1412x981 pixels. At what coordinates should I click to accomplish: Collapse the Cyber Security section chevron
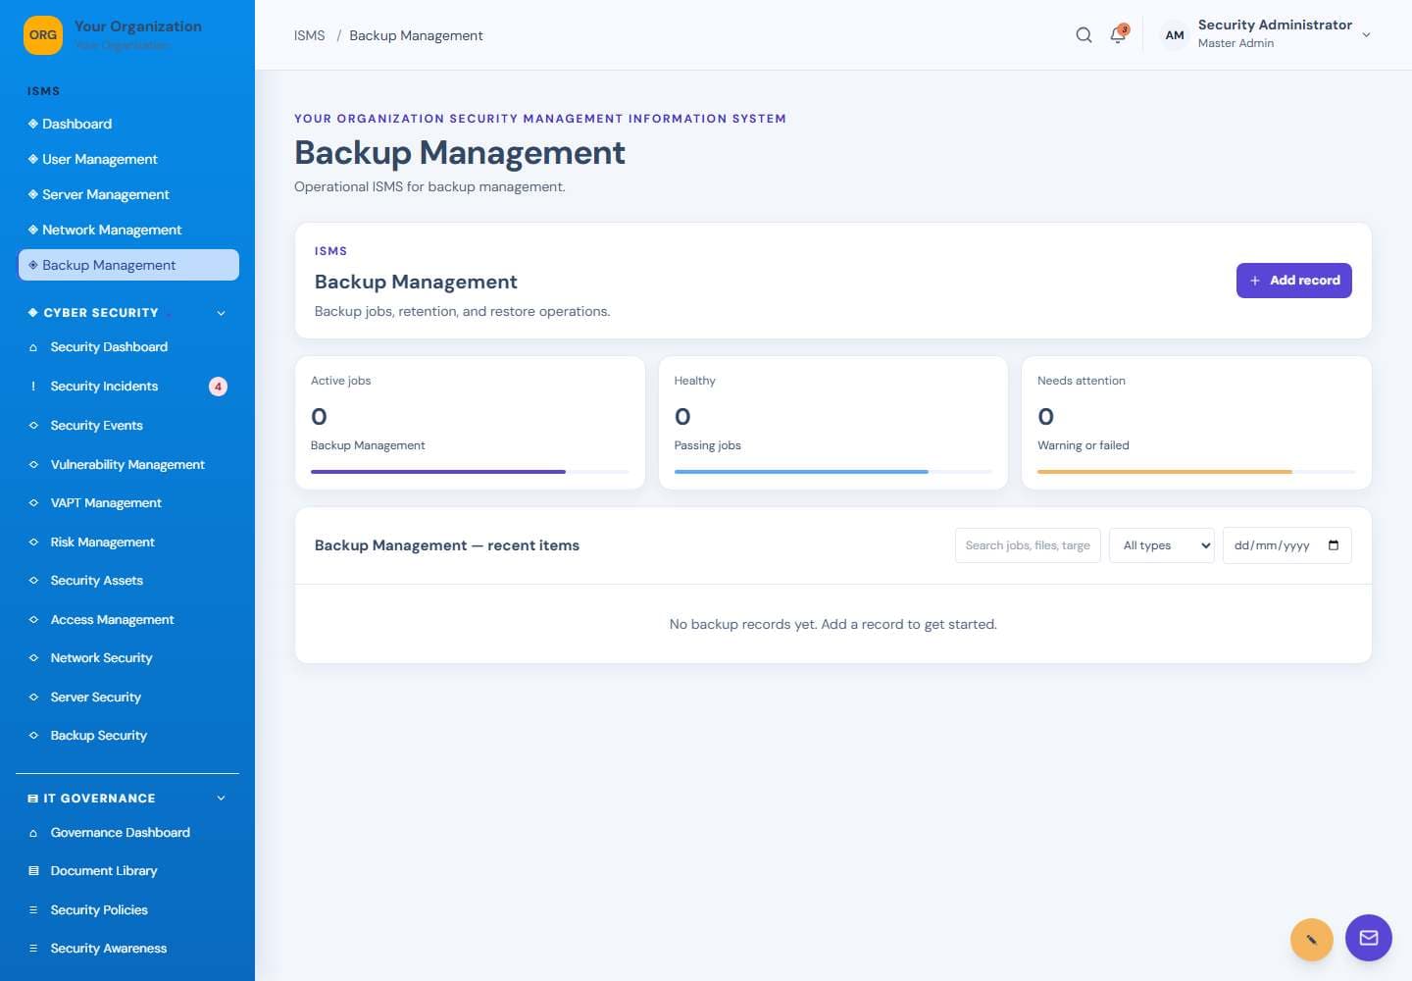[221, 313]
